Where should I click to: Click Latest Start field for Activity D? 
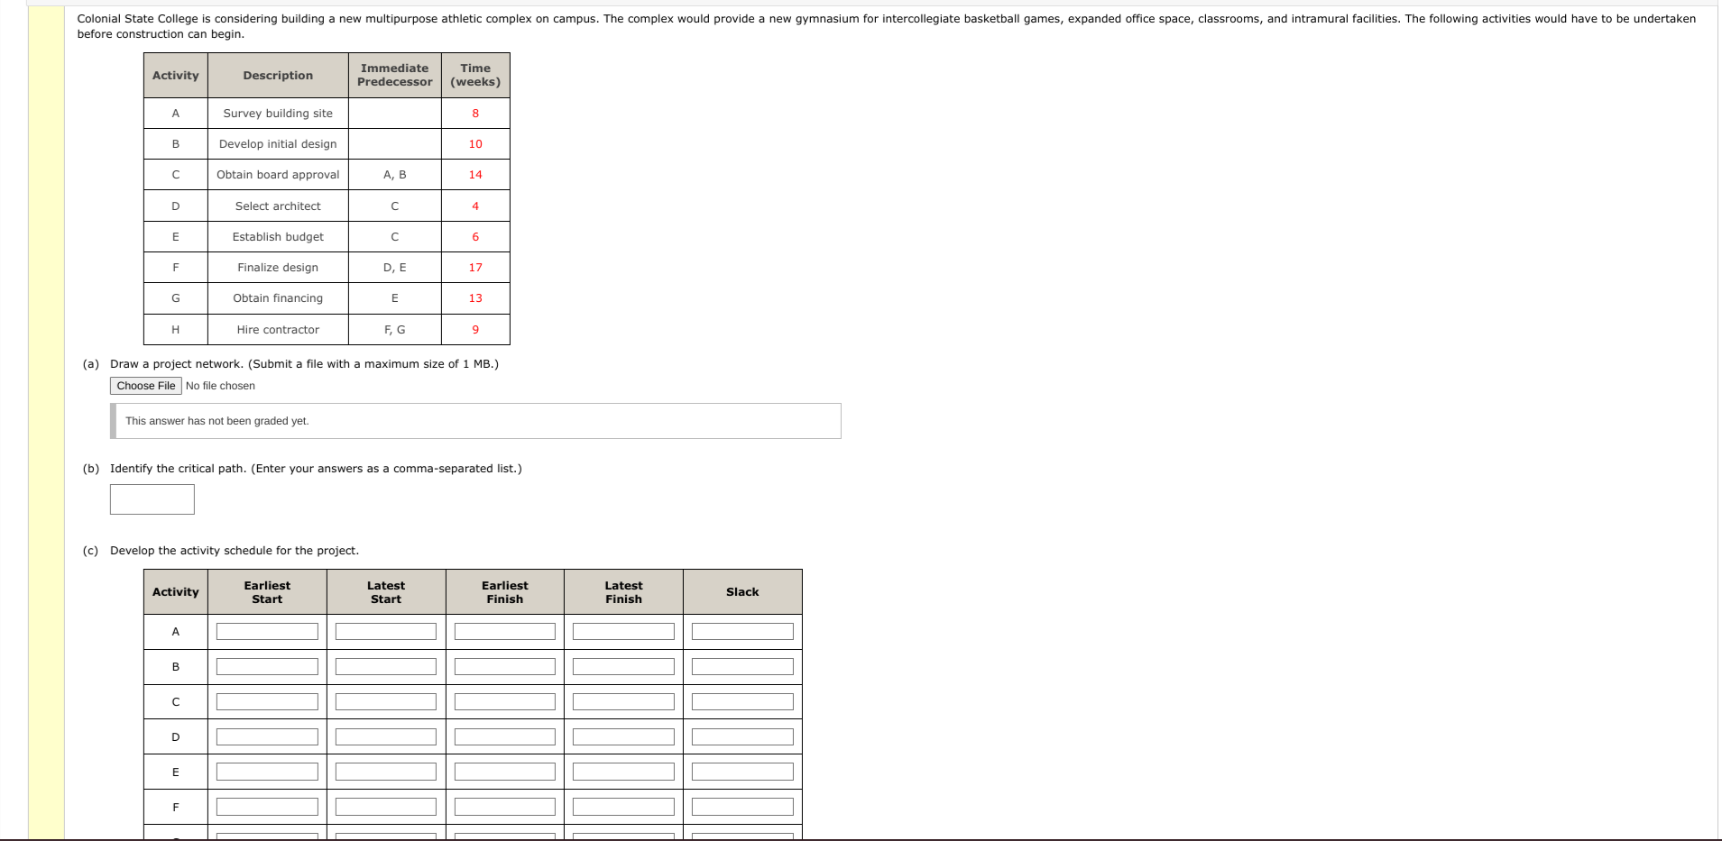pyautogui.click(x=385, y=736)
